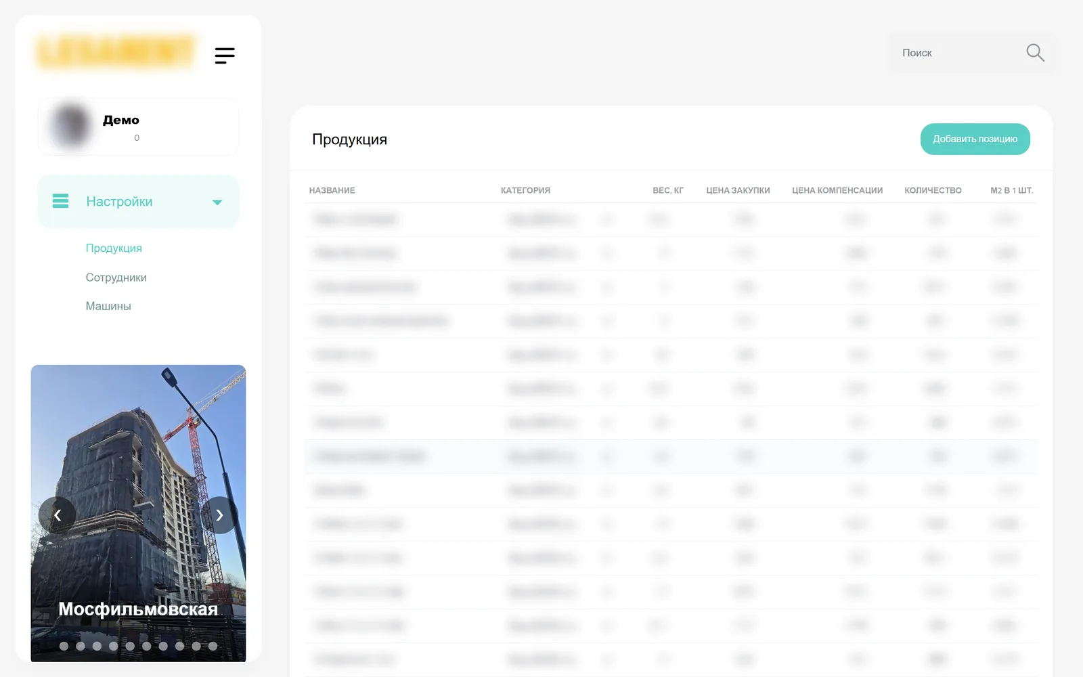Open the Сотрудники submenu item
The image size is (1083, 677).
tap(116, 278)
